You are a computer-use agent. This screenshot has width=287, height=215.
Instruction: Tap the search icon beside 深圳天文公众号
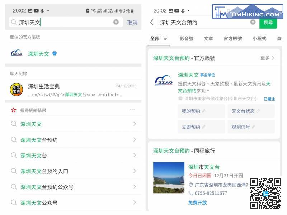tap(14, 202)
